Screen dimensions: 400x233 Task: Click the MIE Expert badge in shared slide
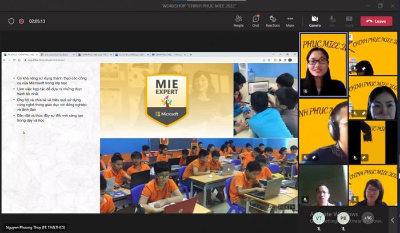pos(167,100)
